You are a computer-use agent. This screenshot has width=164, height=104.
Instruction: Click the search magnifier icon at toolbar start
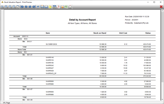[2, 7]
